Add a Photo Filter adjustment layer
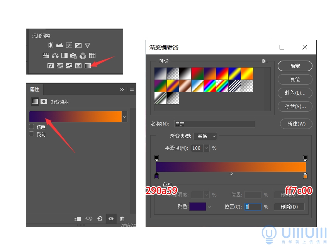Image resolution: width=336 pixels, height=251 pixels. pos(73,56)
